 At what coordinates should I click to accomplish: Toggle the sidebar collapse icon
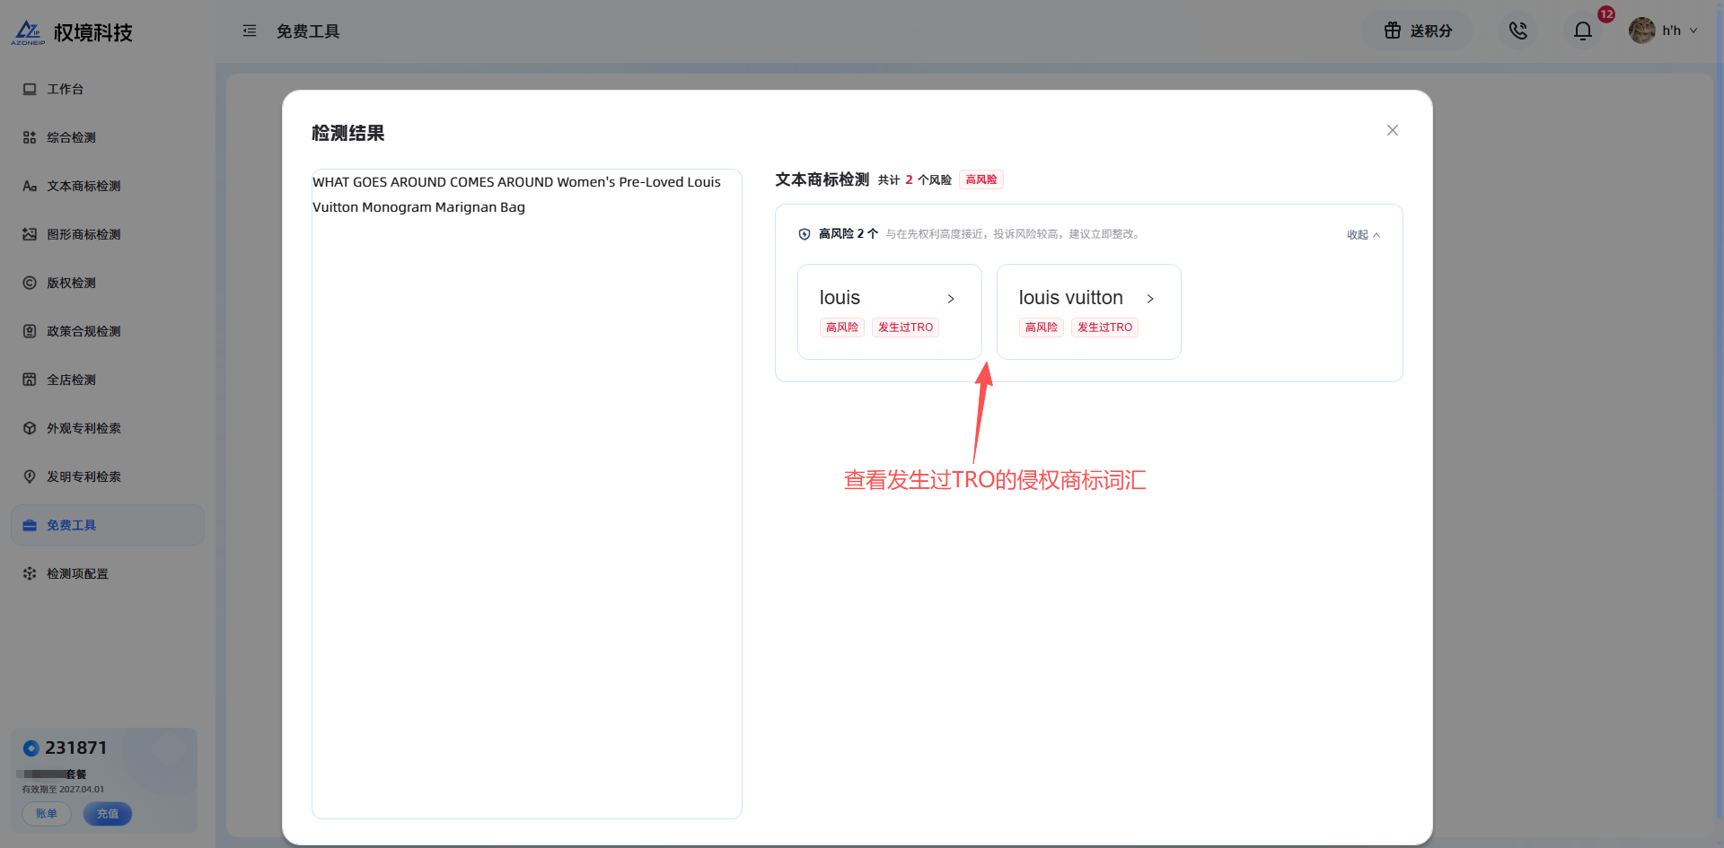click(x=250, y=31)
